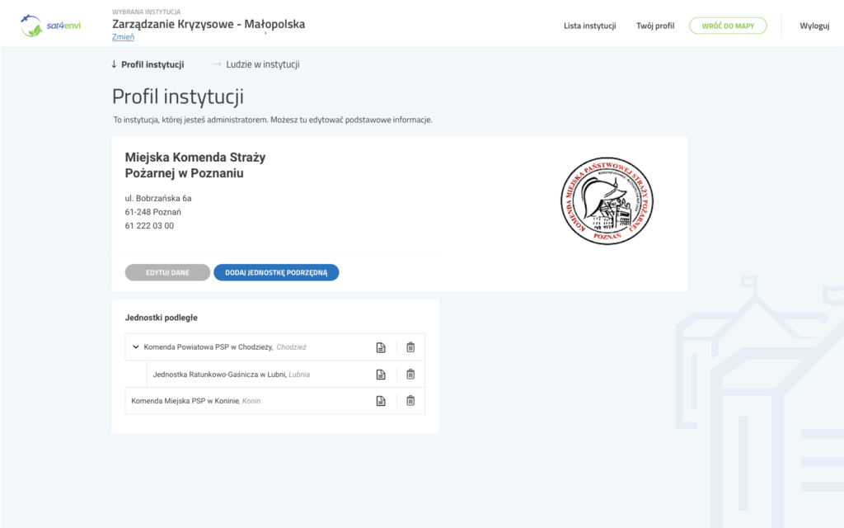Click Dodaj jednostkę podrzędną button
The height and width of the screenshot is (528, 844).
[276, 271]
